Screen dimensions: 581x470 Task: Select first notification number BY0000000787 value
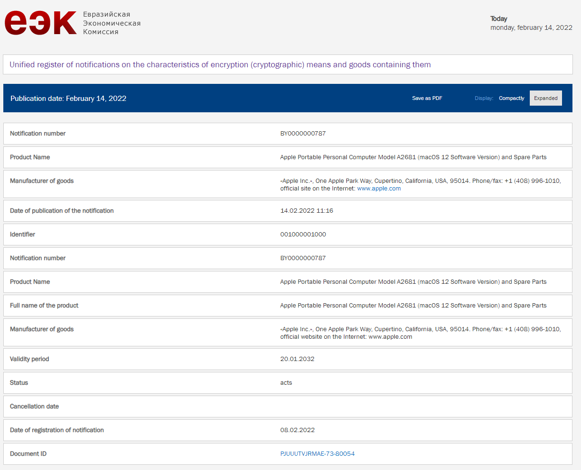(303, 134)
